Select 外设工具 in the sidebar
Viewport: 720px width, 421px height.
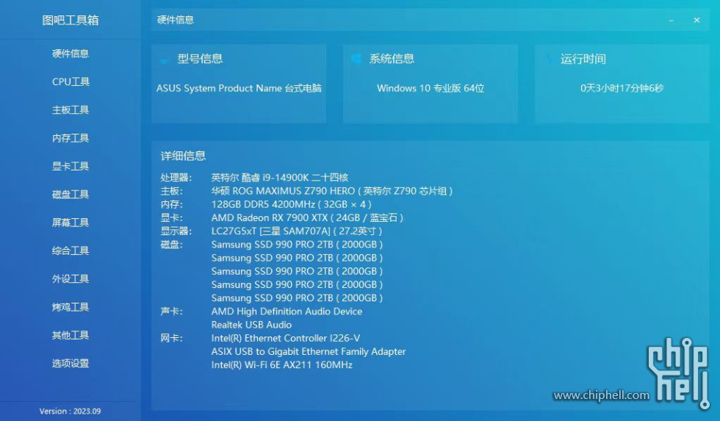71,278
